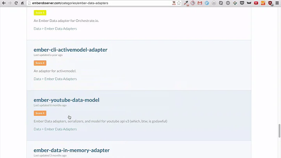The width and height of the screenshot is (281, 158).
Task: Open category link under ember-cli-activemodel-adapter
Action: [55, 79]
